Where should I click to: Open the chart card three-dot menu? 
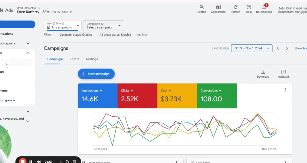tap(285, 90)
